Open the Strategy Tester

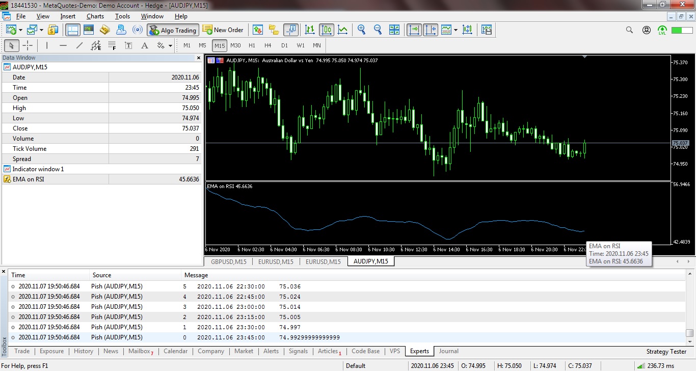tap(666, 351)
